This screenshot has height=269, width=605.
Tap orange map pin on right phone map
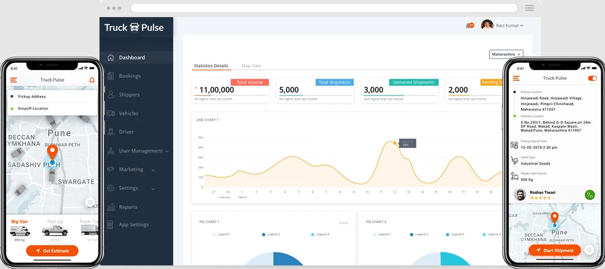click(554, 218)
